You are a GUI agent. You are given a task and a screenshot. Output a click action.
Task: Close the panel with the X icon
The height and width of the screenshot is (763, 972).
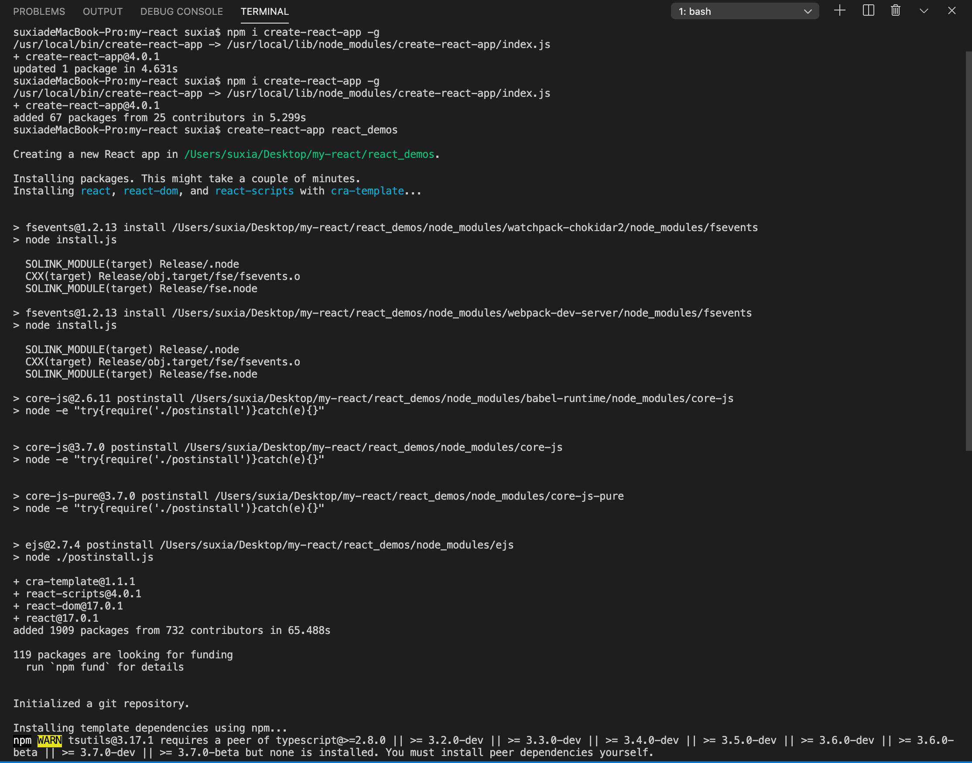pos(952,11)
